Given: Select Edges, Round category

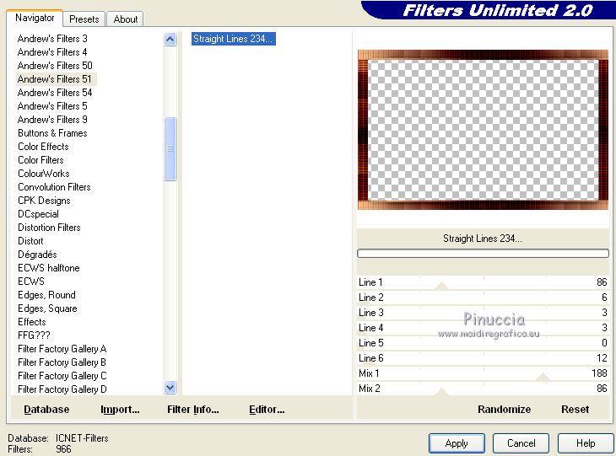Looking at the screenshot, I should pyautogui.click(x=46, y=295).
